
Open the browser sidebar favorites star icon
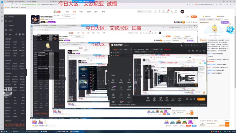coord(2,21)
